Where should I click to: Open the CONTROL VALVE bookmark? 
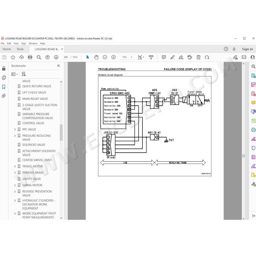(x=33, y=123)
